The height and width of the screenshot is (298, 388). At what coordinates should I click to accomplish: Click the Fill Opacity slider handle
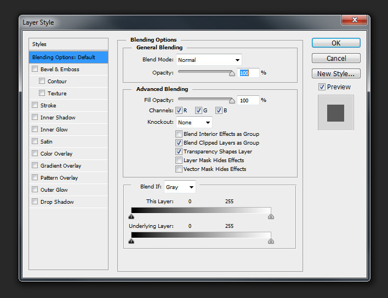pyautogui.click(x=232, y=101)
